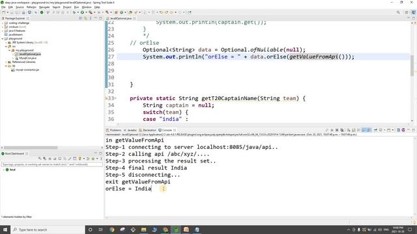Switch to the Declaration tab
417x234 pixels.
tap(148, 130)
